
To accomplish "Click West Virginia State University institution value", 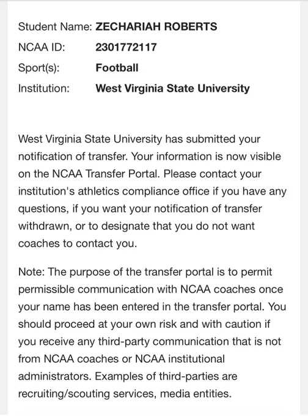I will 172,88.
